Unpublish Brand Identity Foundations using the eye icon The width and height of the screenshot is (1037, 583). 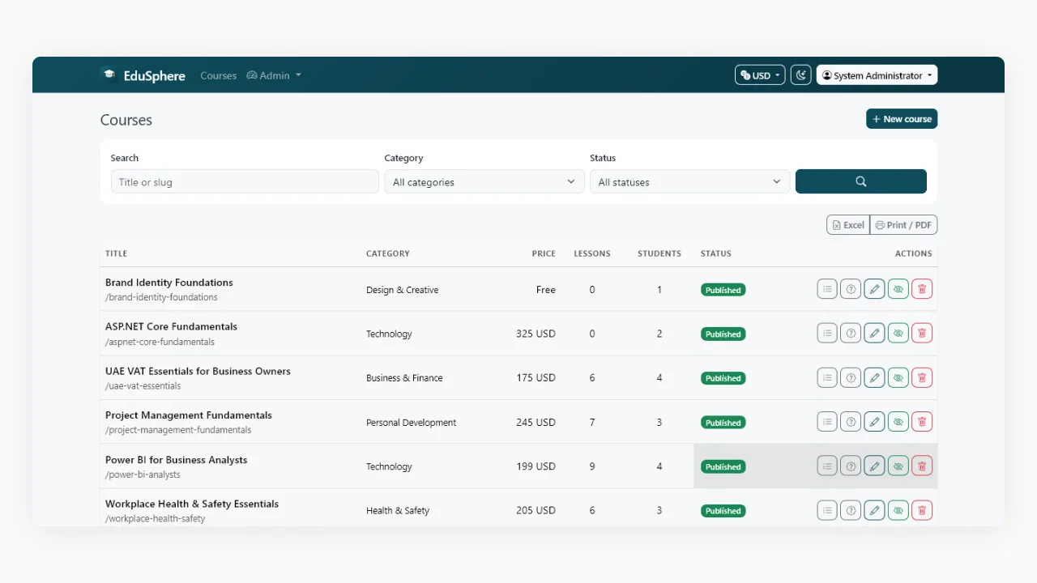pyautogui.click(x=898, y=289)
